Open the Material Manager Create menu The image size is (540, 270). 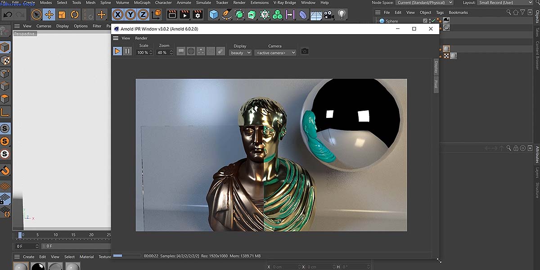[29, 257]
